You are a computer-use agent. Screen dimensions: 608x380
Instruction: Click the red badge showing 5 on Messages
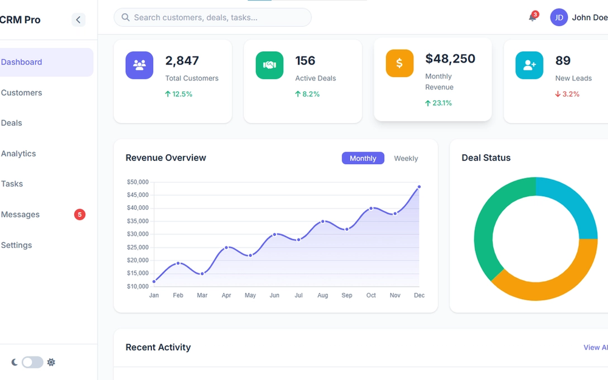click(x=80, y=214)
